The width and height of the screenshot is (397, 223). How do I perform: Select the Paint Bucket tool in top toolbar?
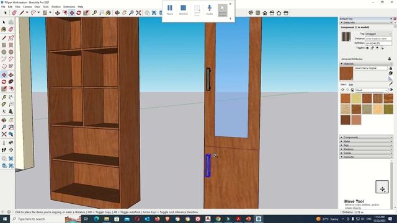[x=108, y=13]
